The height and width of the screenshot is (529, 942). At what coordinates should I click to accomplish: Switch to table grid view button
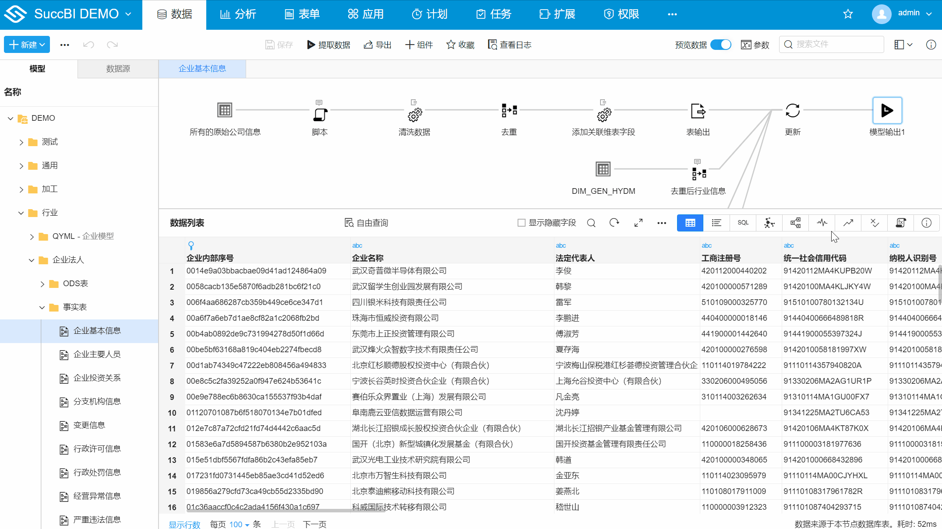point(690,223)
